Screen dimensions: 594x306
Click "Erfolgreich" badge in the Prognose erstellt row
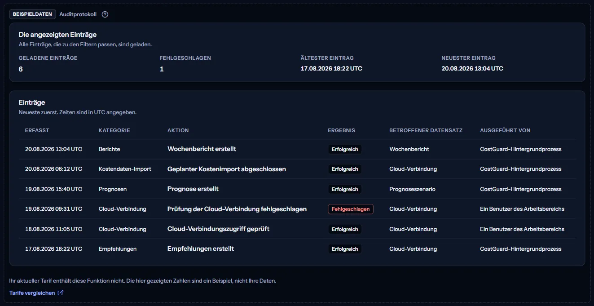345,189
